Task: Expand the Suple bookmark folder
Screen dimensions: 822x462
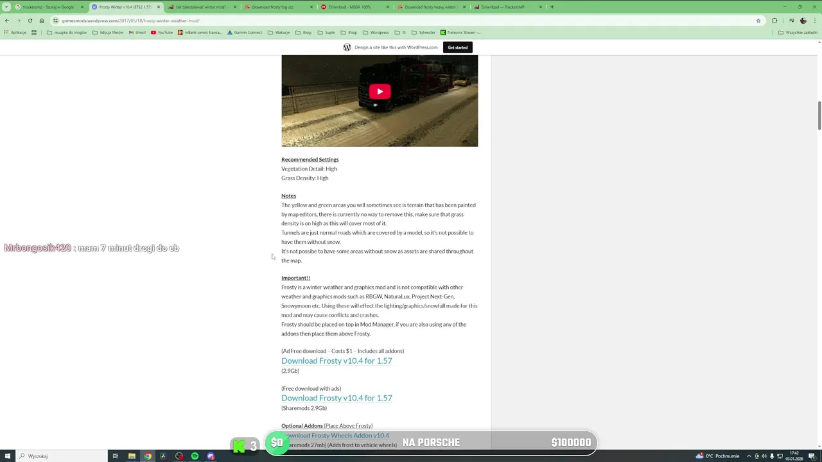Action: (x=326, y=32)
